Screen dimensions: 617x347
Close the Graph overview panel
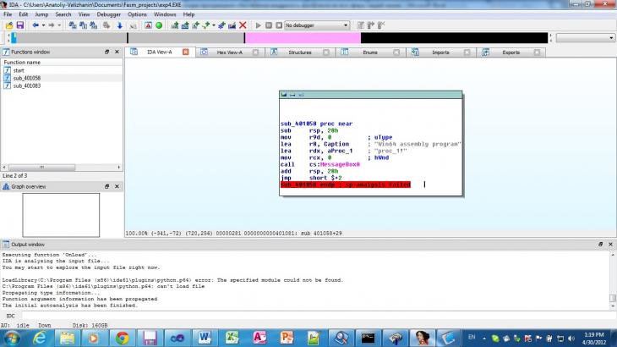point(117,186)
